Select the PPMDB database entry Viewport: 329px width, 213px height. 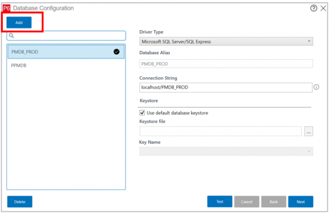66,66
